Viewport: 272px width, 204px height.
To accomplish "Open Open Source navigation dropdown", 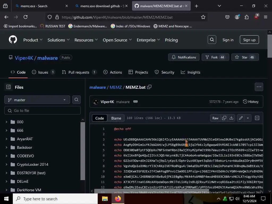I will pos(117,40).
